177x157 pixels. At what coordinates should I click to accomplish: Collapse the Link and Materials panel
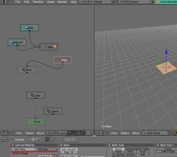(x=13, y=145)
